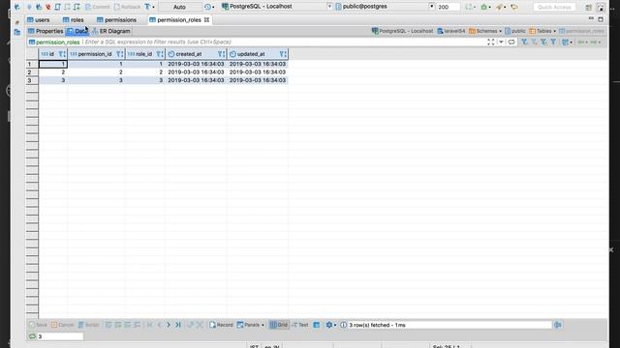Click the Auto commit mode field
This screenshot has height=348, width=620.
click(179, 7)
